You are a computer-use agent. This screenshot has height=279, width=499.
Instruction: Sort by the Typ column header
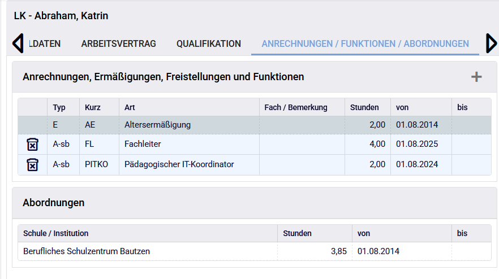(x=59, y=107)
